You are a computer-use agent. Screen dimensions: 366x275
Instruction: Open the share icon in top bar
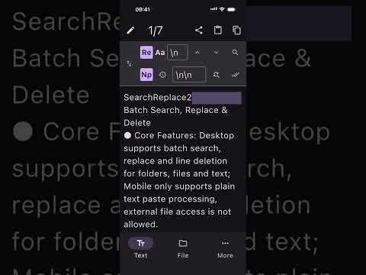coord(199,31)
